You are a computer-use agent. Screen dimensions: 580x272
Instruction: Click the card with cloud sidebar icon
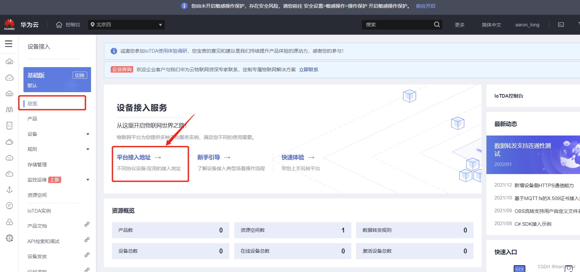(9, 126)
